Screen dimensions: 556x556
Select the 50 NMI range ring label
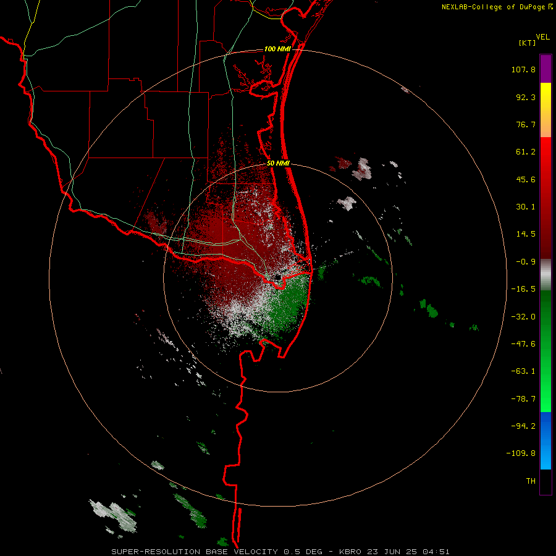click(279, 164)
